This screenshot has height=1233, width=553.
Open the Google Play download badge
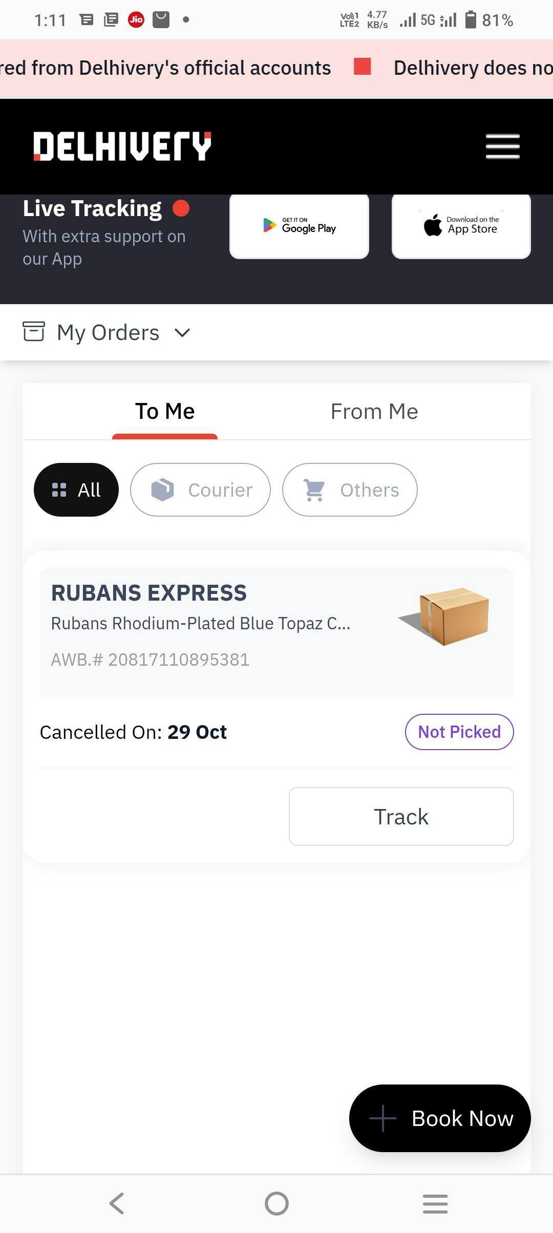(x=299, y=226)
